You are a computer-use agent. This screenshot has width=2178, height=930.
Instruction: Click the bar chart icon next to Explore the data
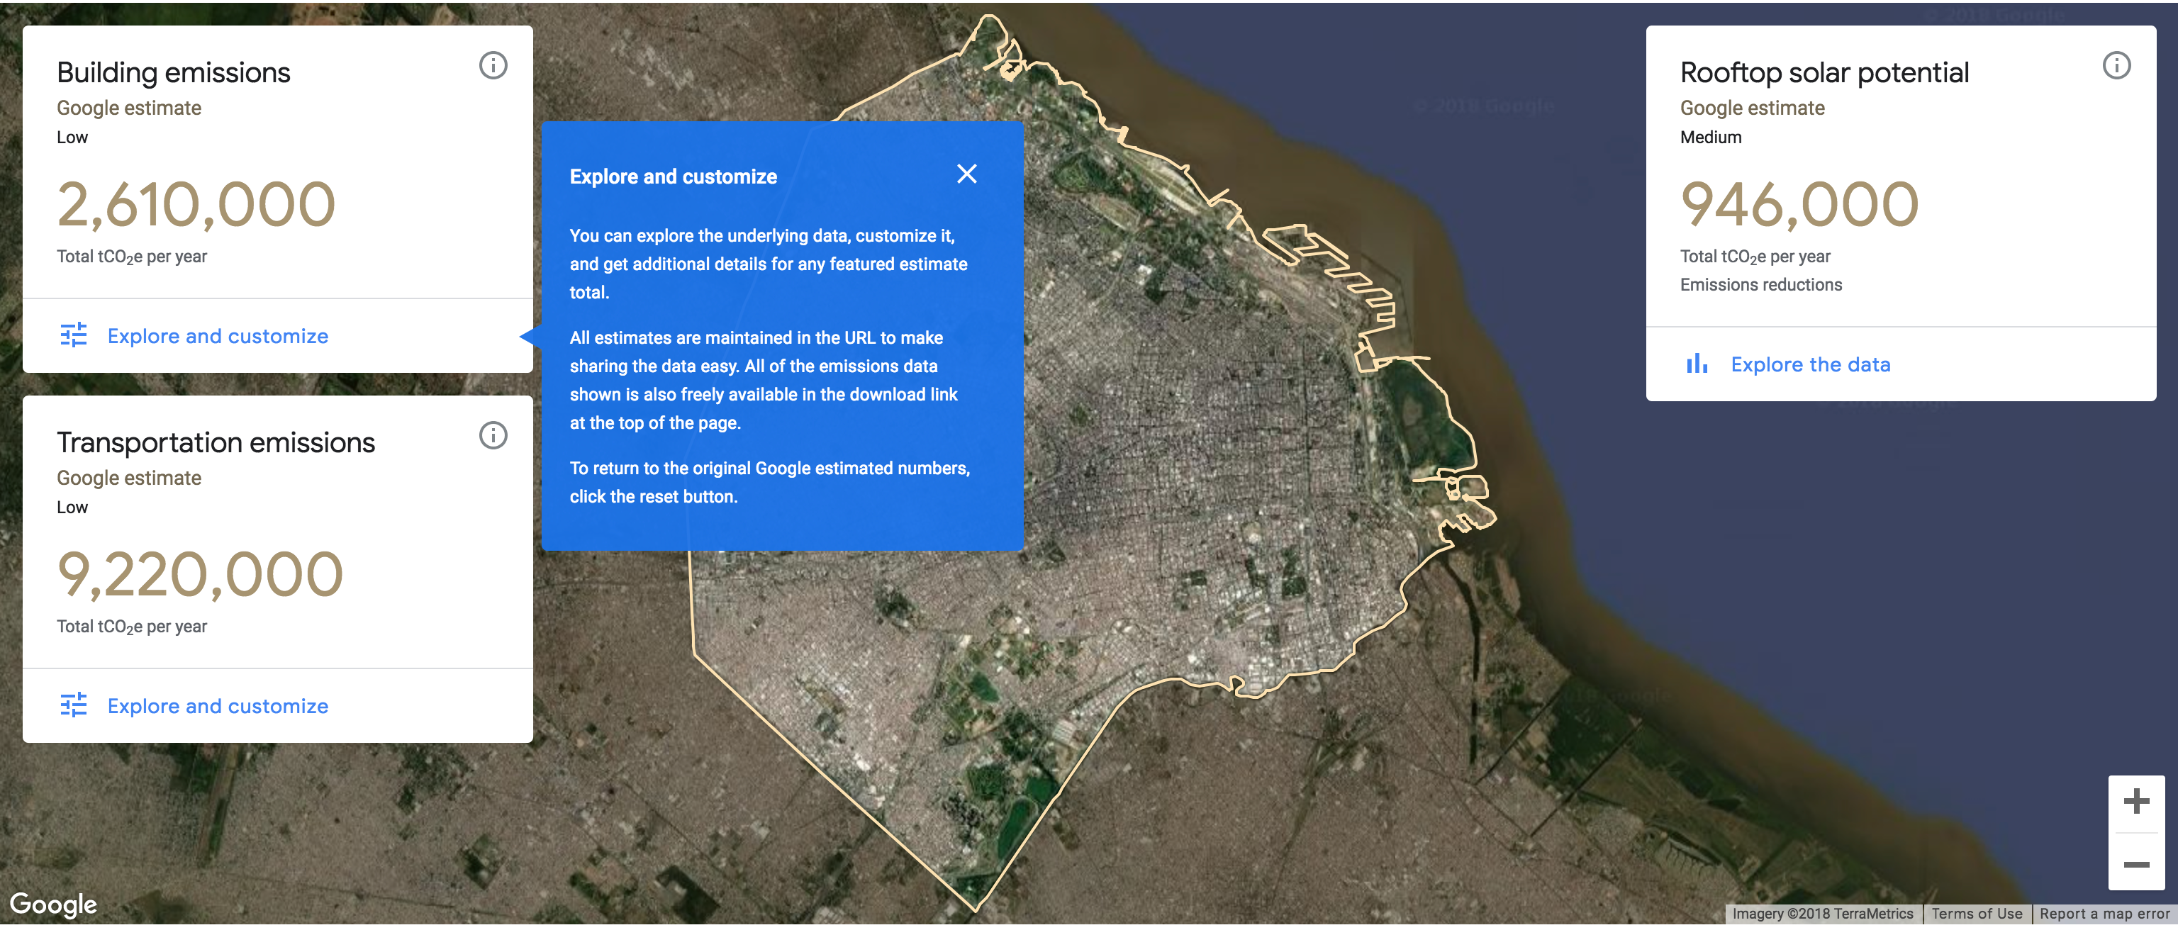pyautogui.click(x=1698, y=364)
